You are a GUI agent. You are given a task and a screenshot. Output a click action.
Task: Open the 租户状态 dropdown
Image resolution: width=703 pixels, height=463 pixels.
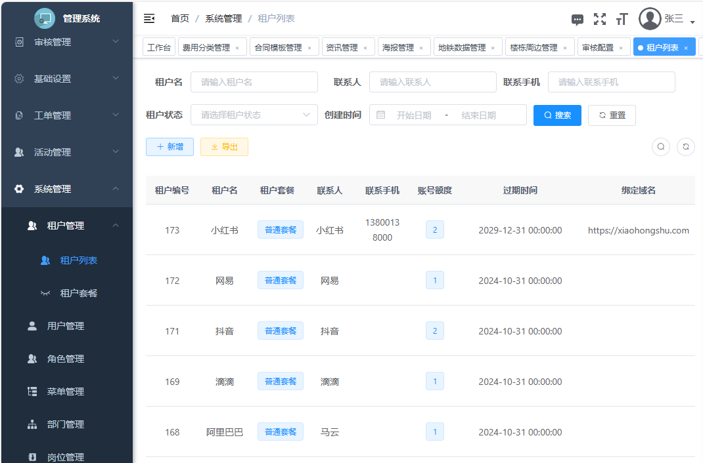[x=254, y=115]
